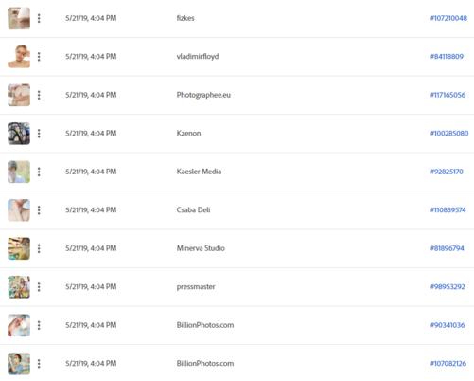Open asset link #110839574

[x=448, y=210]
